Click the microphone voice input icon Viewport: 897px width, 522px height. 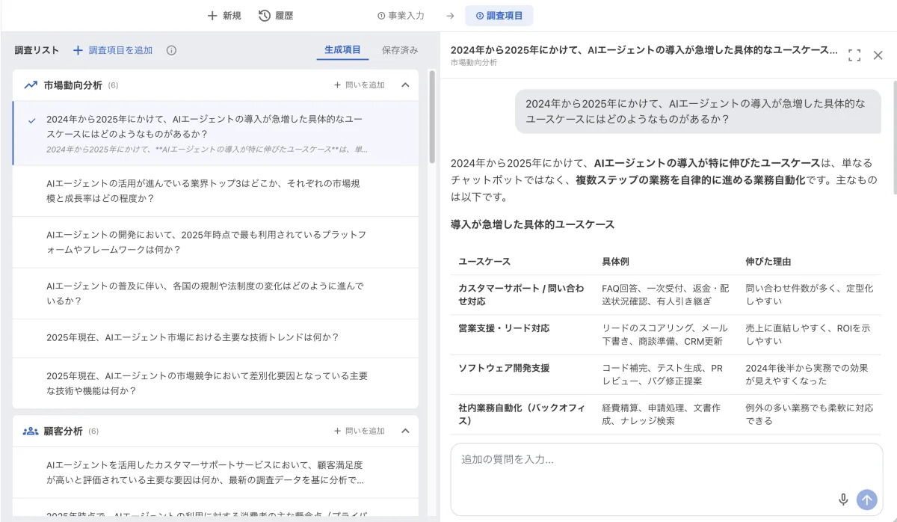tap(843, 500)
